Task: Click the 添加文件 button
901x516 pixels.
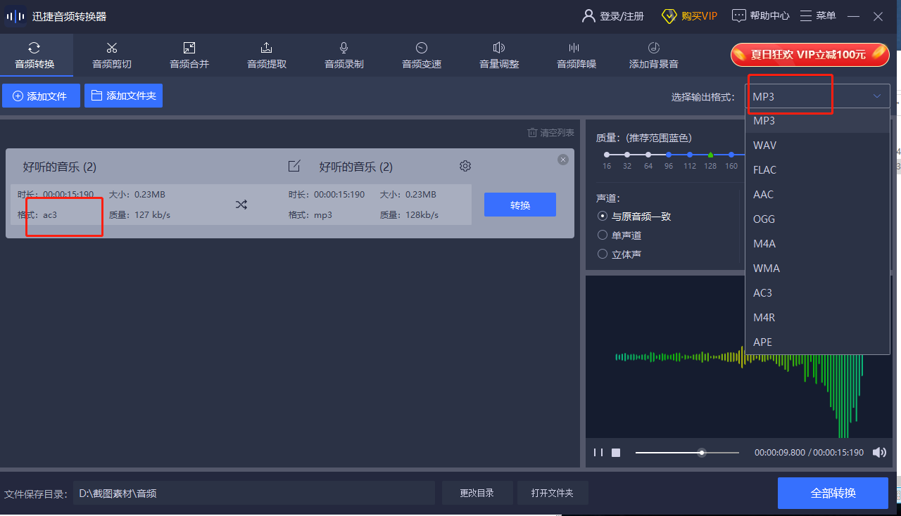Action: click(41, 96)
